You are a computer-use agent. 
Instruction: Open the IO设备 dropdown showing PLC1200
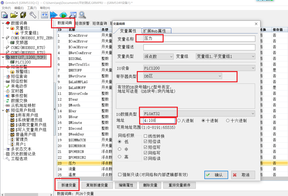tap(199, 68)
